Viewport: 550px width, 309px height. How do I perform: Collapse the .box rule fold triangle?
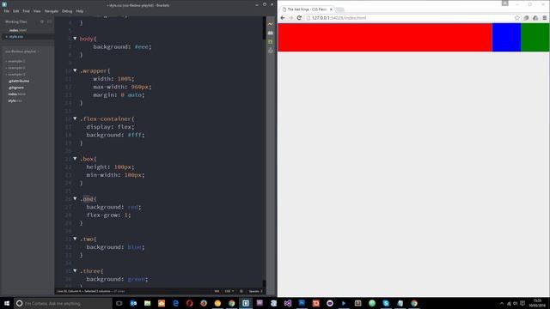click(75, 159)
